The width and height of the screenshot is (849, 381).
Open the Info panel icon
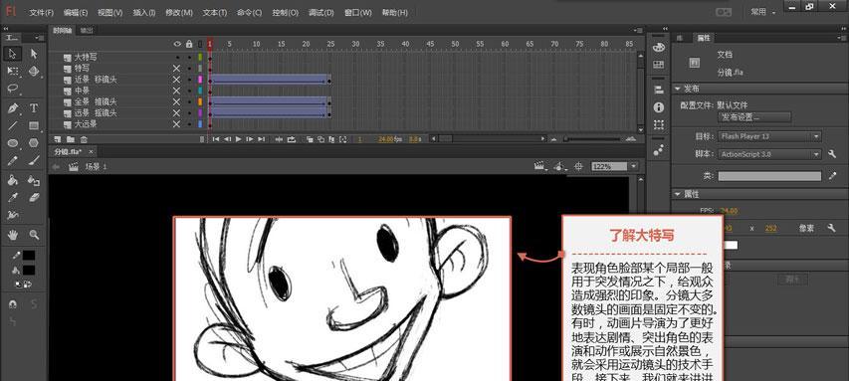click(659, 107)
